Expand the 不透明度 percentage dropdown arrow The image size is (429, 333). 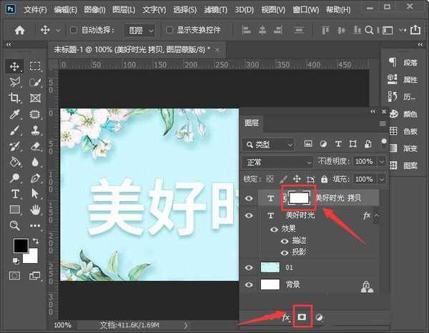click(x=381, y=162)
